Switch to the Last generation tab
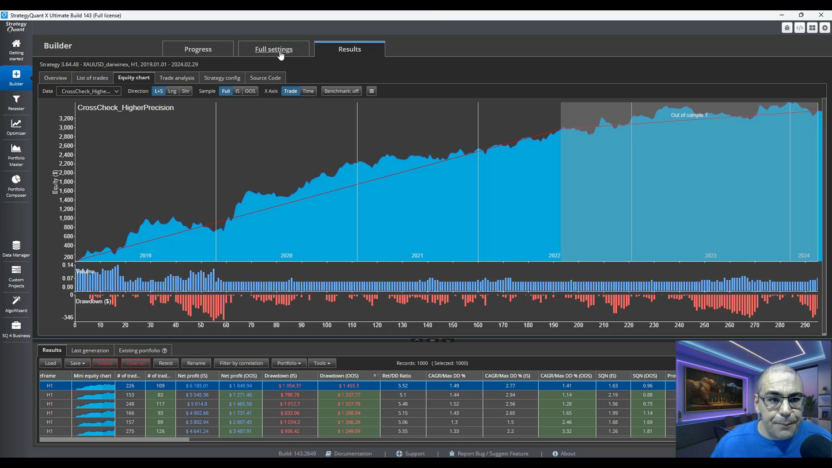The height and width of the screenshot is (468, 832). tap(90, 351)
